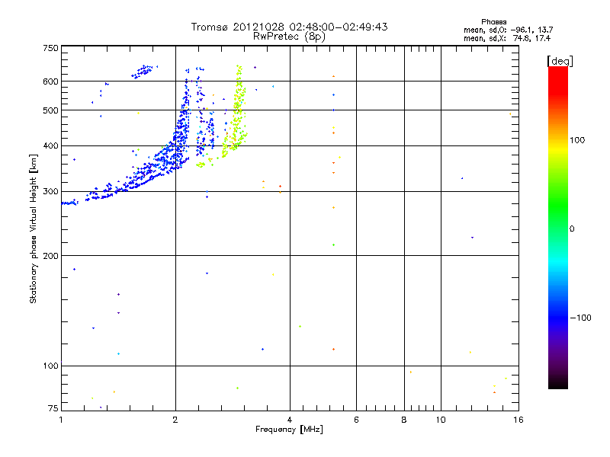This screenshot has height=457, width=610.
Task: Click the 4 tick label on the frequency axis
Action: (290, 420)
